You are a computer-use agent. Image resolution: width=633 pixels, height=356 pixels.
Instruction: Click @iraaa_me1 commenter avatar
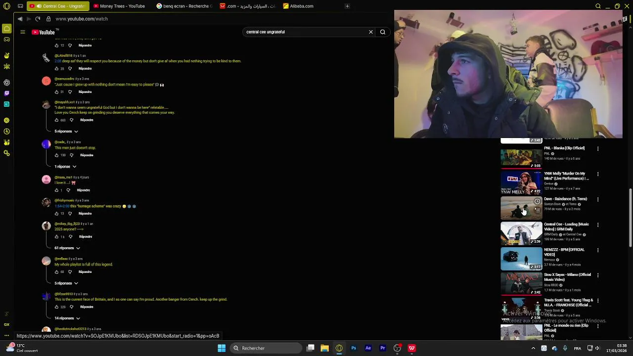46,179
